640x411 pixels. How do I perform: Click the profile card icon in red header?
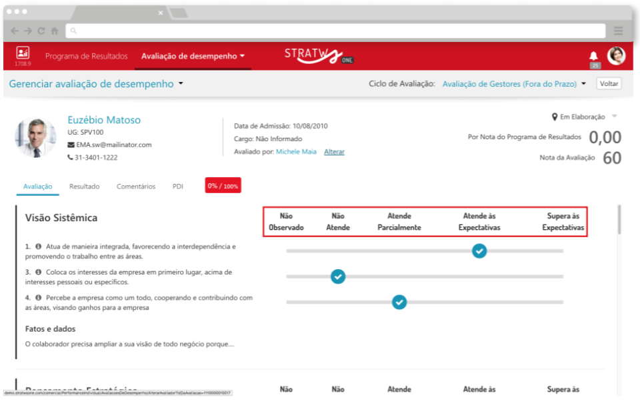[x=23, y=53]
